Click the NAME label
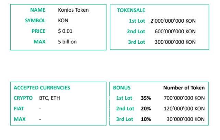Image resolution: width=220 pixels, height=140 pixels. [x=38, y=10]
